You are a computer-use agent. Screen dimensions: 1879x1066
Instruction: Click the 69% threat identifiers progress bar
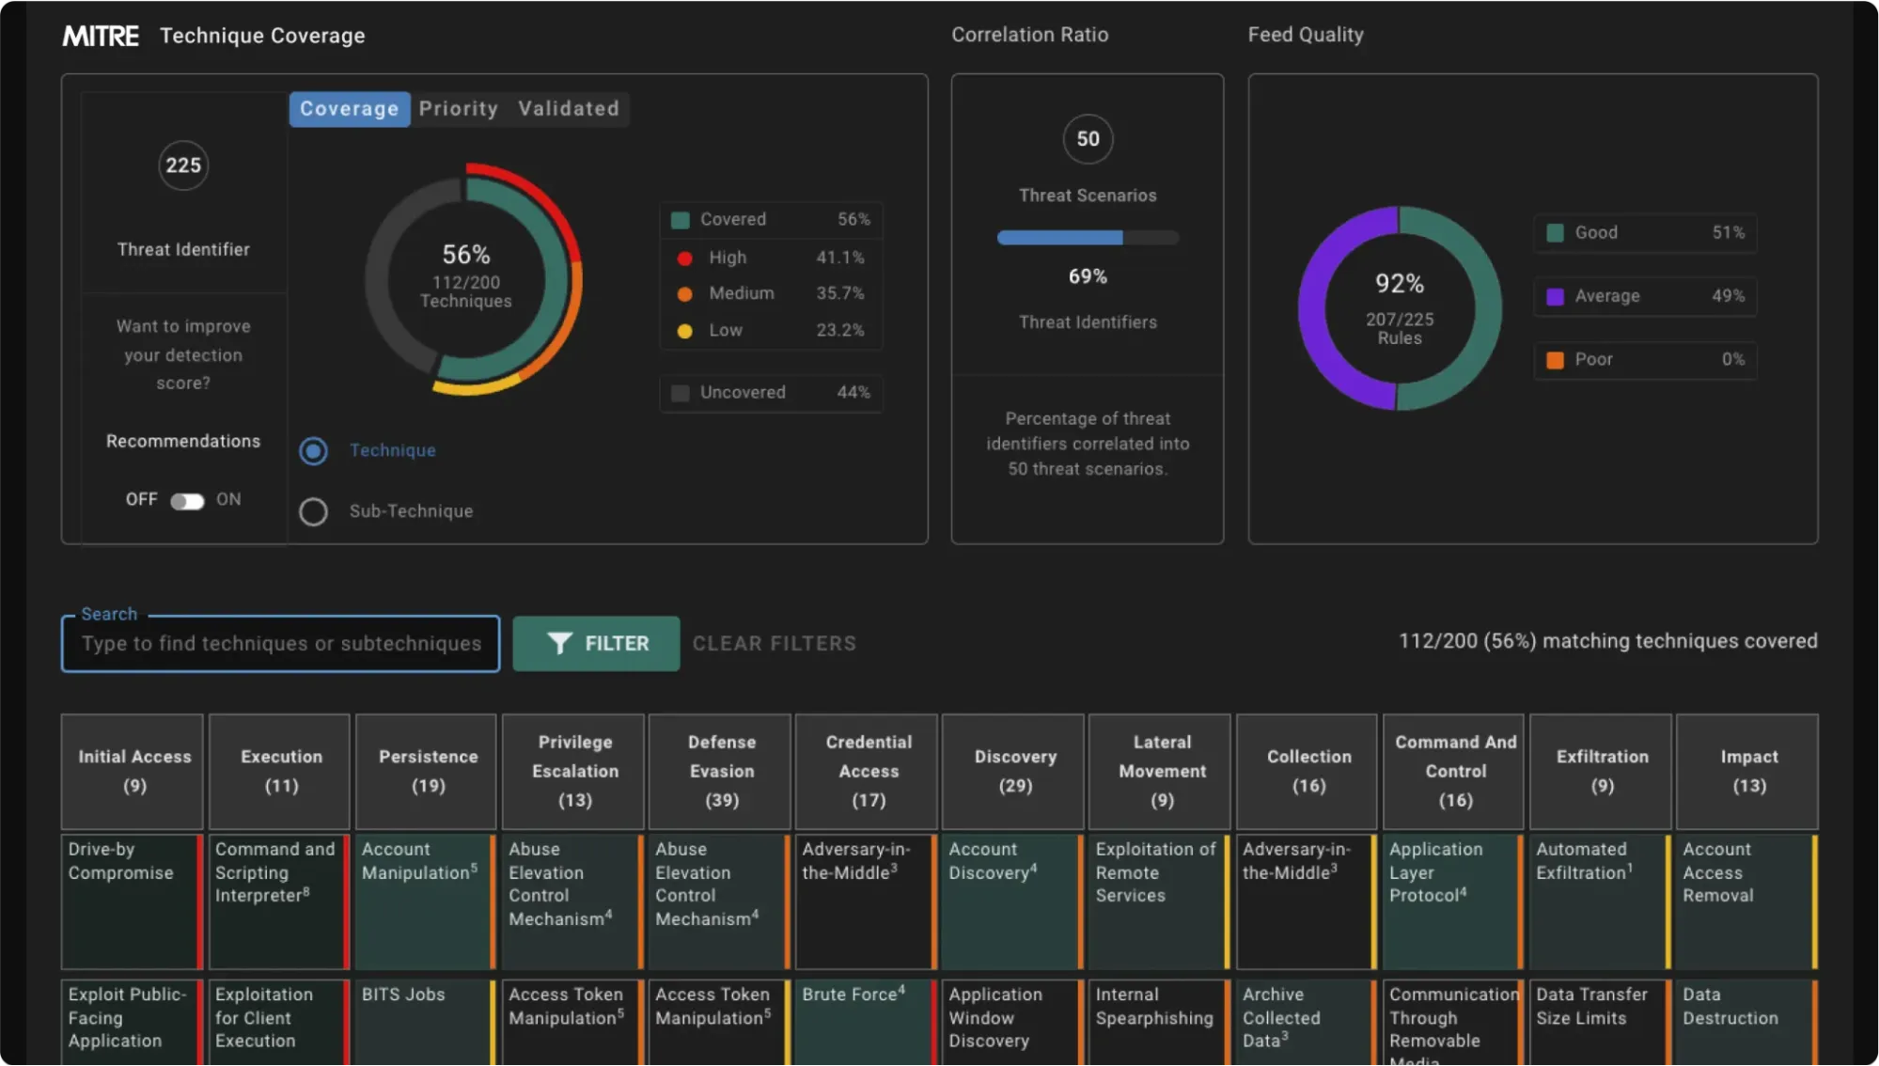pos(1088,238)
